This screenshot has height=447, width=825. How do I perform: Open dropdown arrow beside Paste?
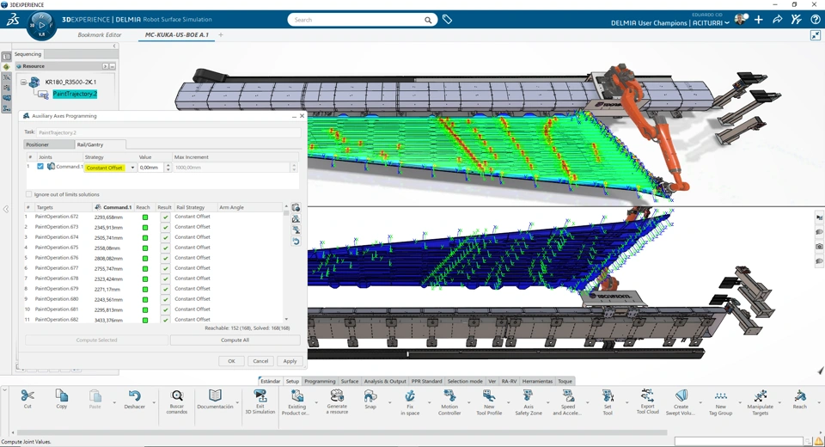(114, 403)
